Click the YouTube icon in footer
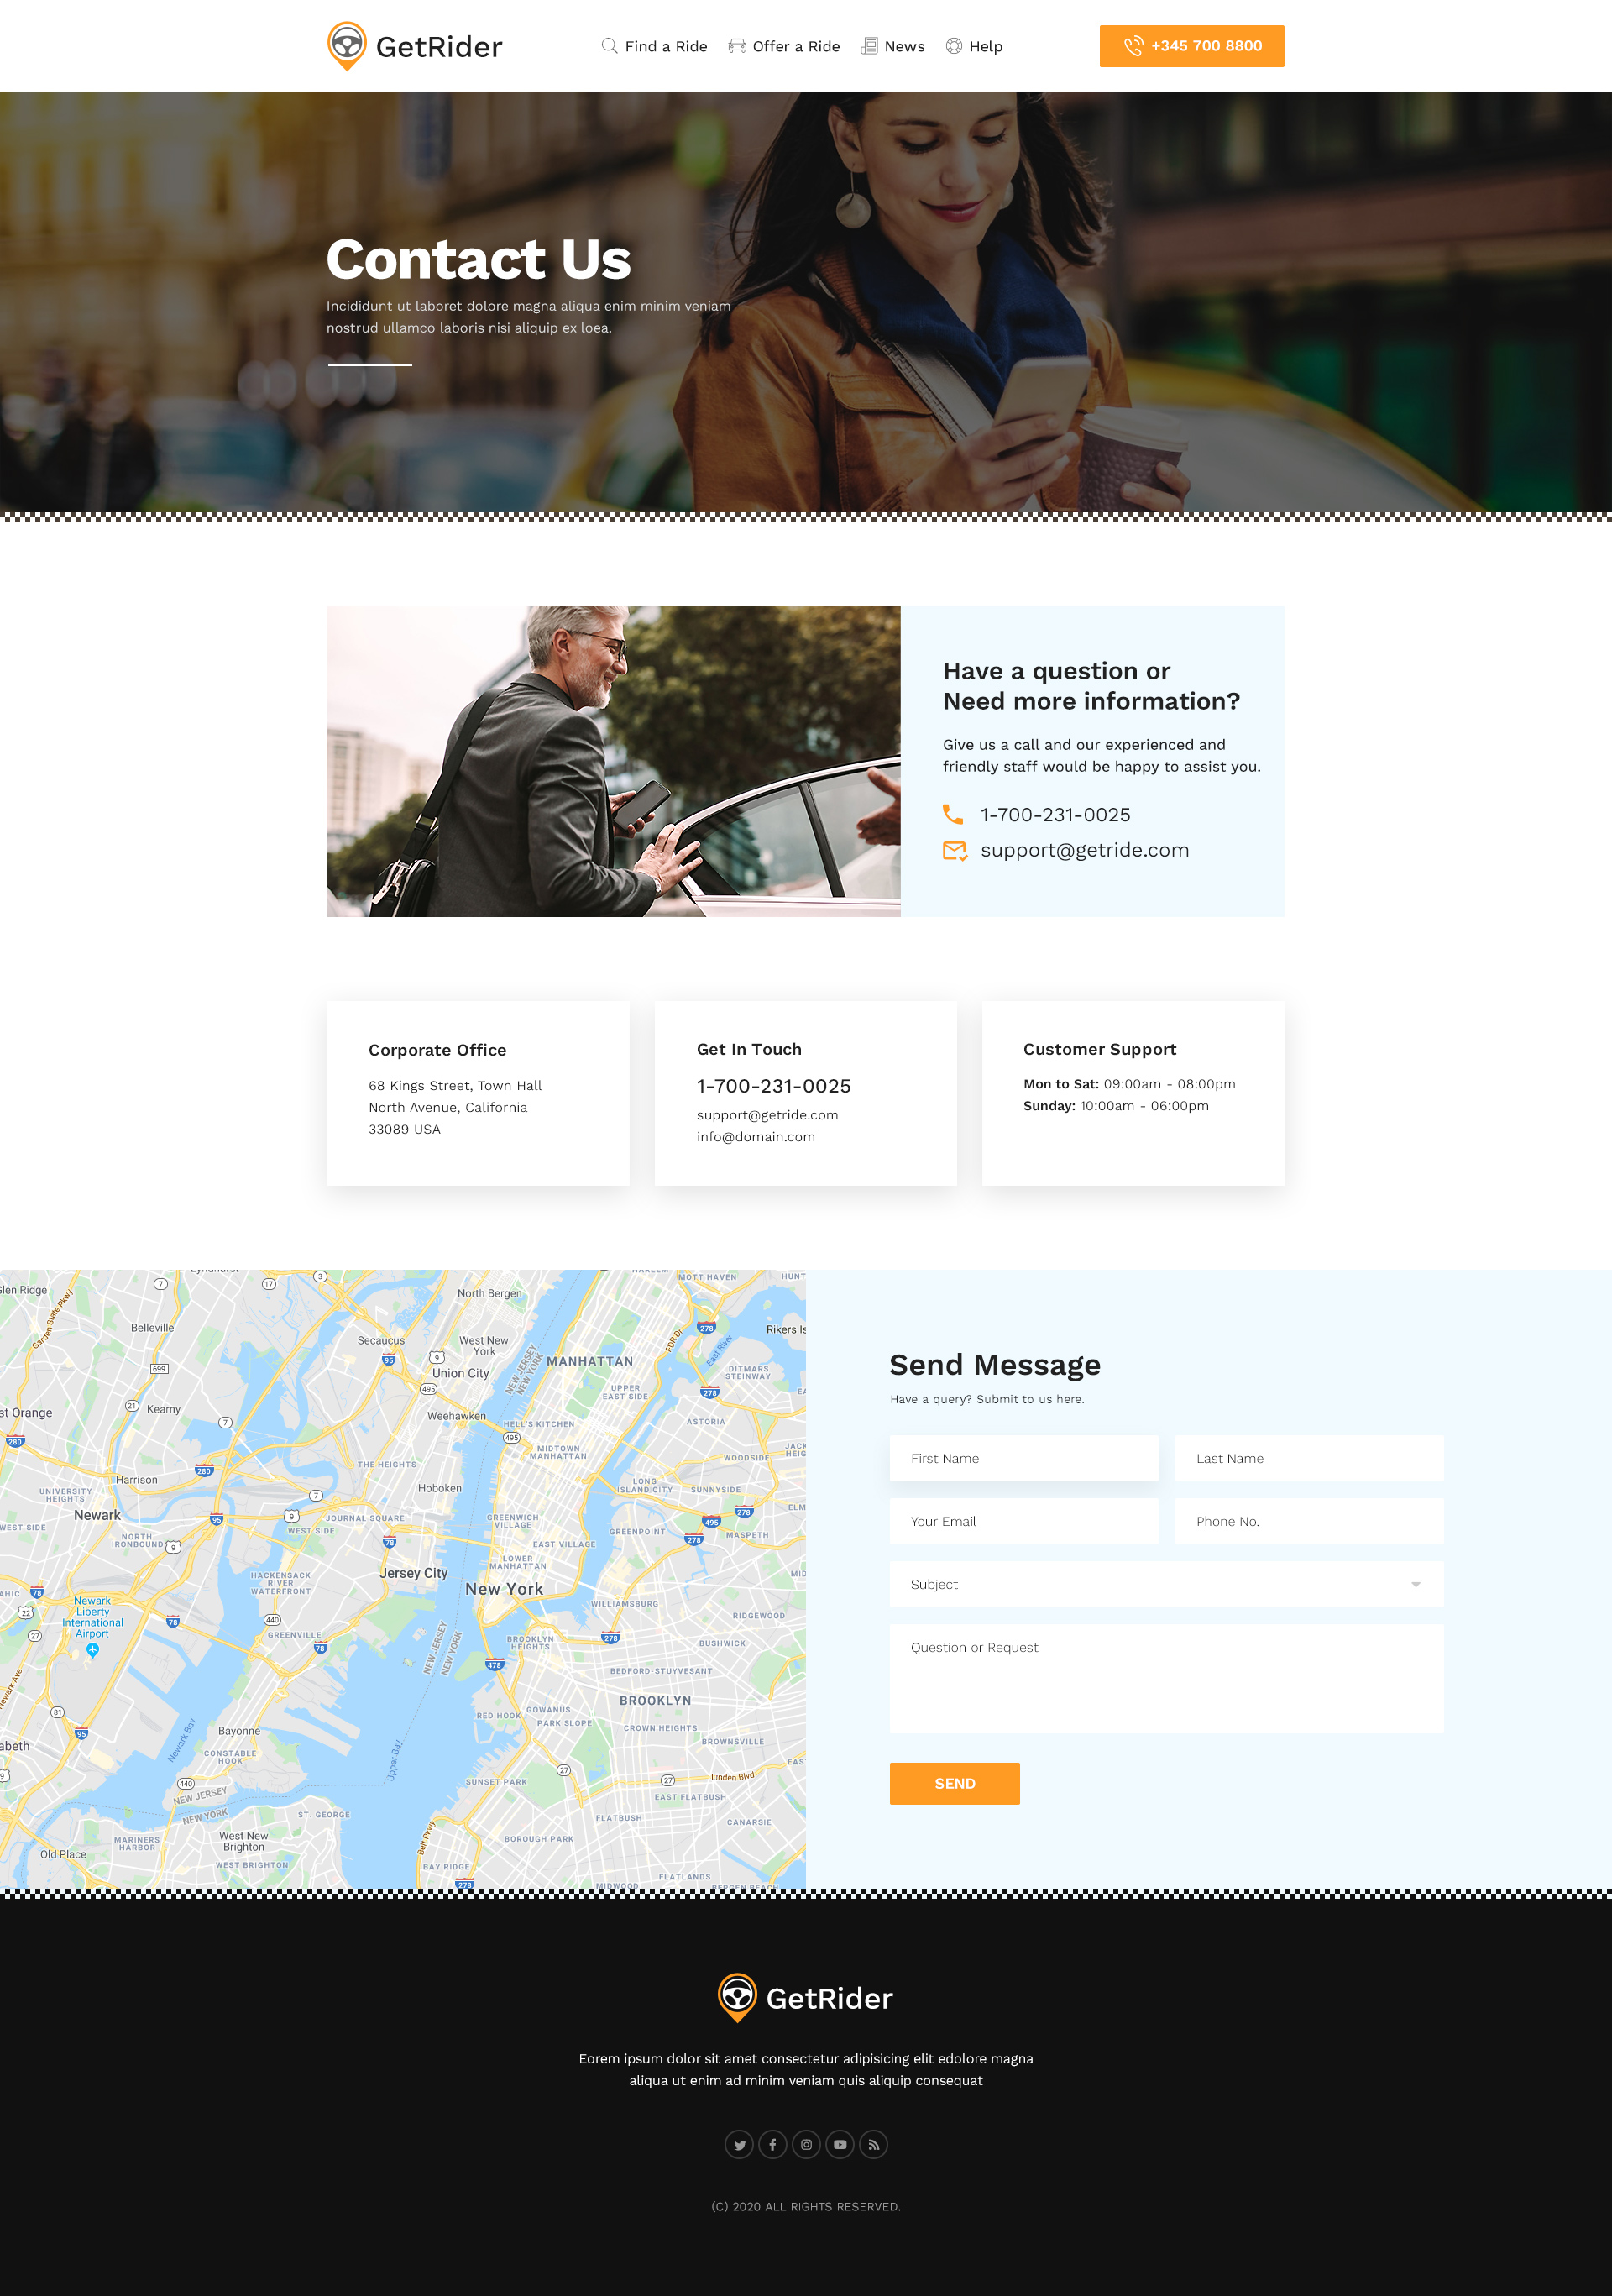Viewport: 1612px width, 2296px height. (x=840, y=2144)
